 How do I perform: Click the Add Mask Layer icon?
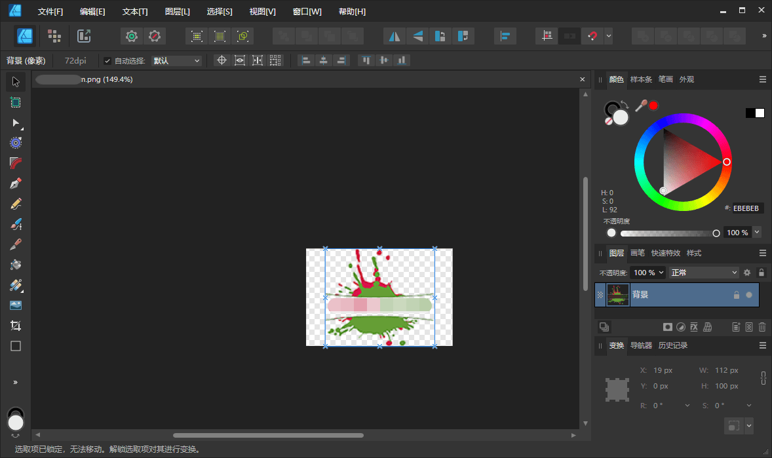click(x=667, y=326)
